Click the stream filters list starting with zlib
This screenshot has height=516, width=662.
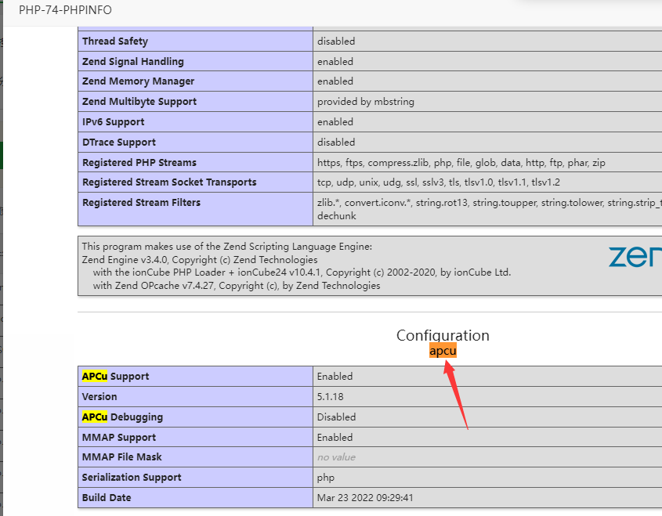(x=490, y=209)
